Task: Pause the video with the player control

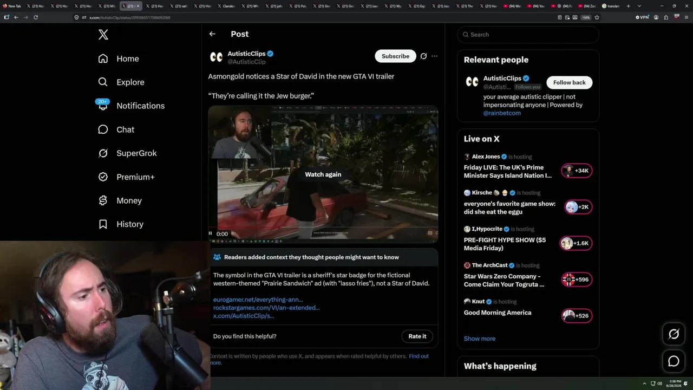Action: [x=211, y=234]
